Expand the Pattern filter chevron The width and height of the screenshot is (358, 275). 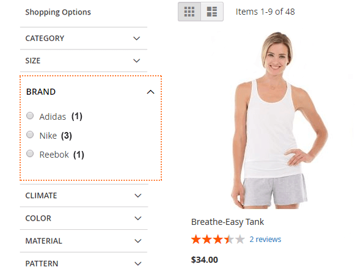[x=138, y=263]
